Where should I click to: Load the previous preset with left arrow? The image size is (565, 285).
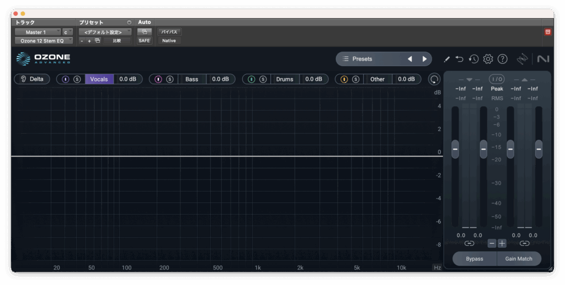(409, 59)
